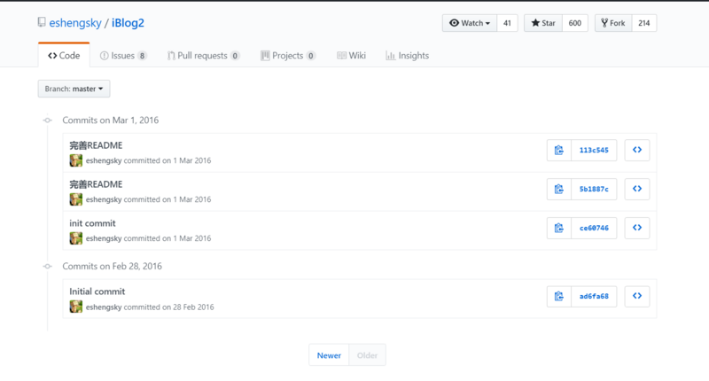Click committed on 28 Feb 2016 text
This screenshot has width=709, height=381.
168,307
